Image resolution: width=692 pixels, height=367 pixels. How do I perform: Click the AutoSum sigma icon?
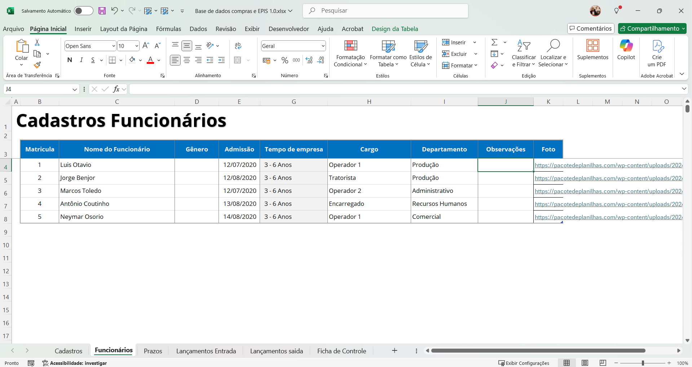[x=494, y=43]
